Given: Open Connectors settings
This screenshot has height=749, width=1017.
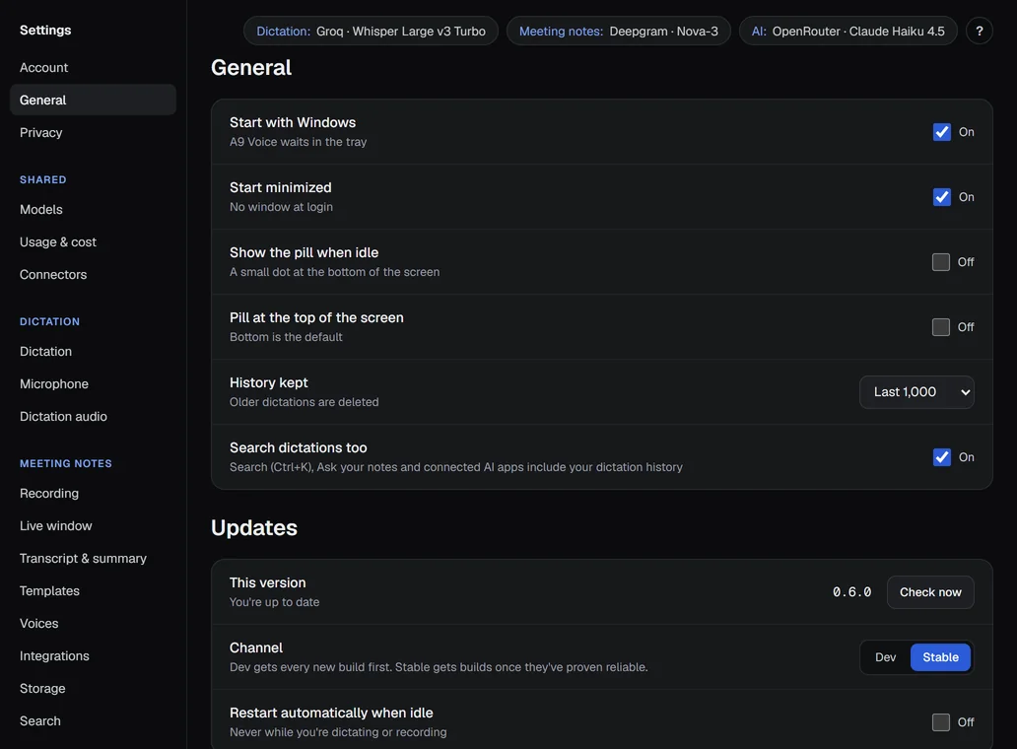Looking at the screenshot, I should click(x=93, y=274).
